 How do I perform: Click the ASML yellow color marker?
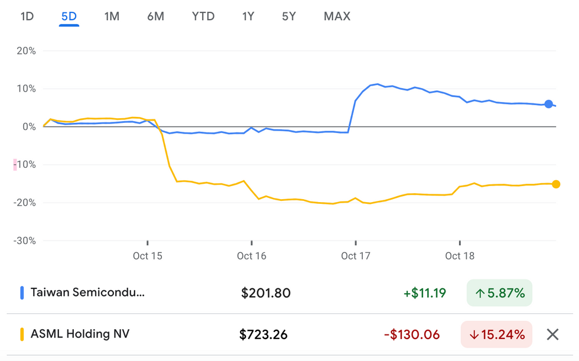click(x=22, y=334)
